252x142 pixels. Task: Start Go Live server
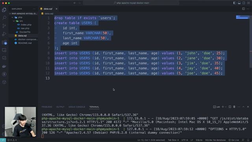(233, 140)
